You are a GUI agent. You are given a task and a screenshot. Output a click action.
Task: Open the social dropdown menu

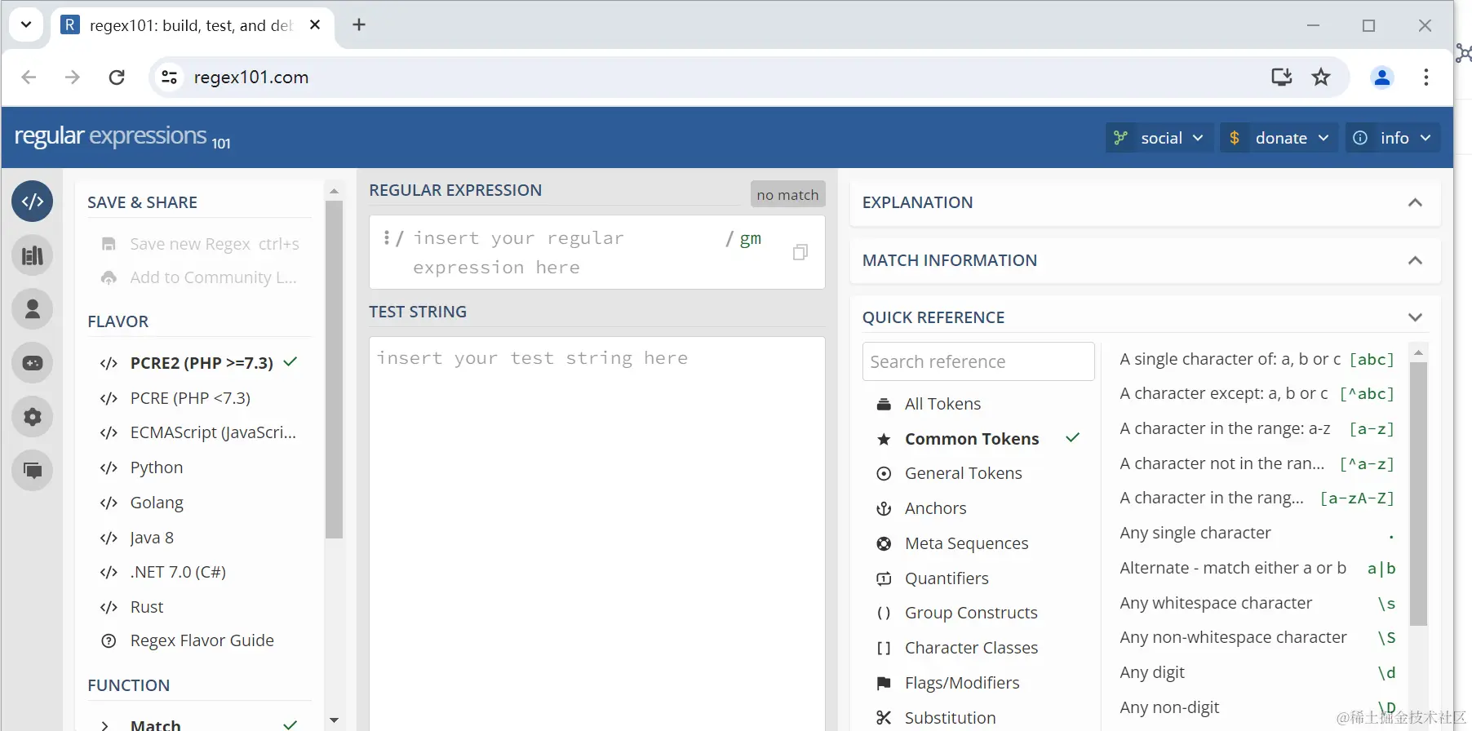tap(1159, 138)
